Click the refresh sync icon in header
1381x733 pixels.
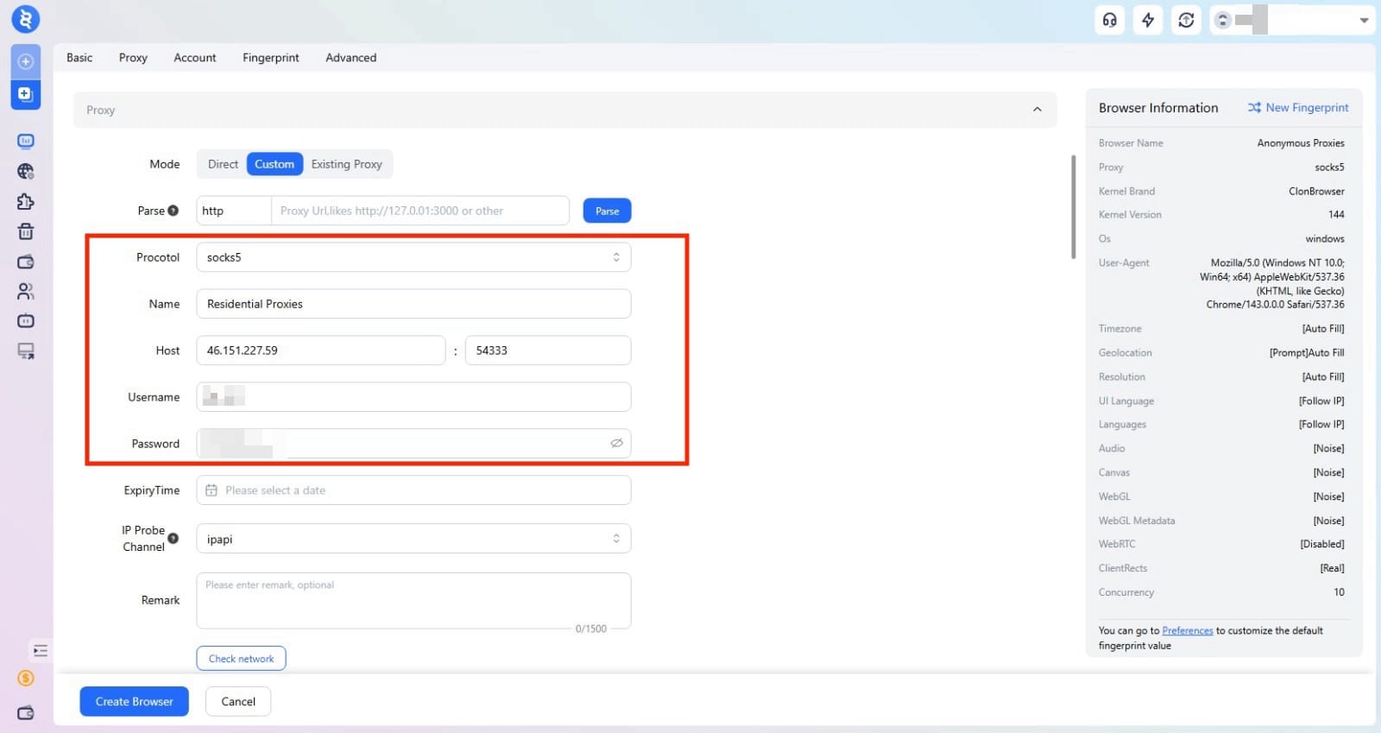(x=1186, y=20)
